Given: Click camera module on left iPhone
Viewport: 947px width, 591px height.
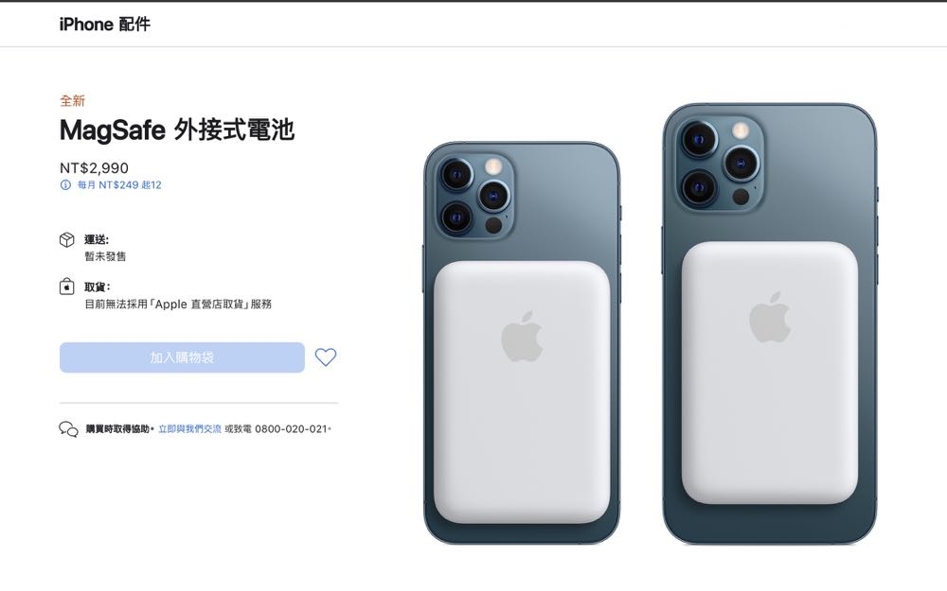Looking at the screenshot, I should (474, 195).
